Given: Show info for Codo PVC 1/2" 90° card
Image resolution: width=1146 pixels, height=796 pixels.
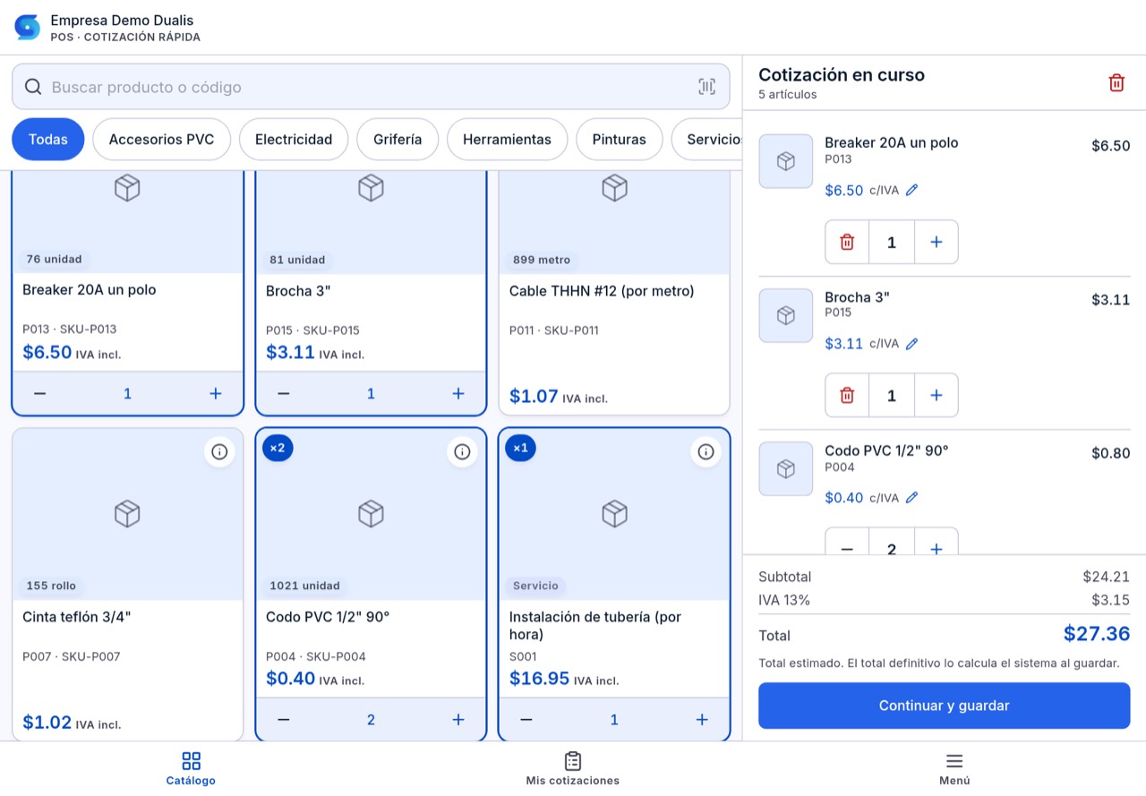Looking at the screenshot, I should coord(462,452).
